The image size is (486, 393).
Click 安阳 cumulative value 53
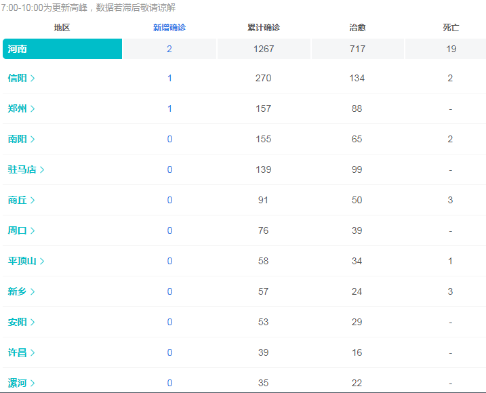click(263, 323)
